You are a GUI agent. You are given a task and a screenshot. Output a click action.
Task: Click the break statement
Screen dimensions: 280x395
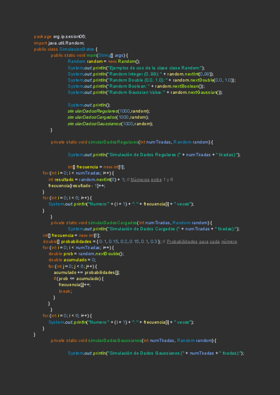(65, 291)
